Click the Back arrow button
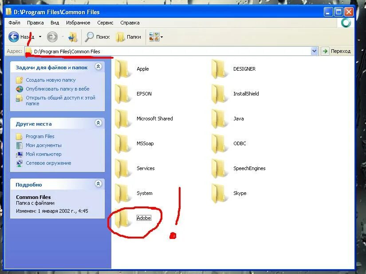 click(x=14, y=37)
